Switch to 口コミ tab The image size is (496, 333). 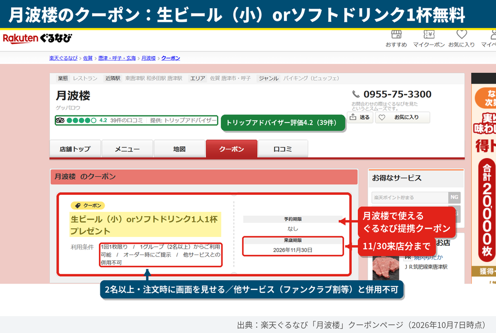pyautogui.click(x=283, y=148)
